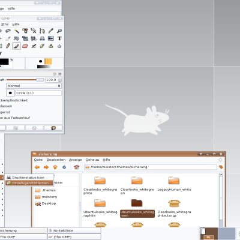
Task: Open the active gradient indicator
Action: [44, 67]
